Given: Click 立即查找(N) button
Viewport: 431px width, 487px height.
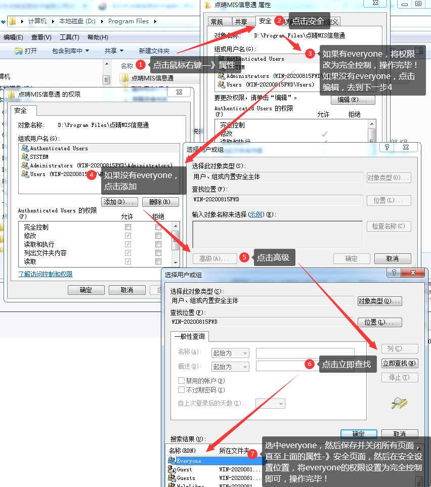Looking at the screenshot, I should (x=400, y=363).
